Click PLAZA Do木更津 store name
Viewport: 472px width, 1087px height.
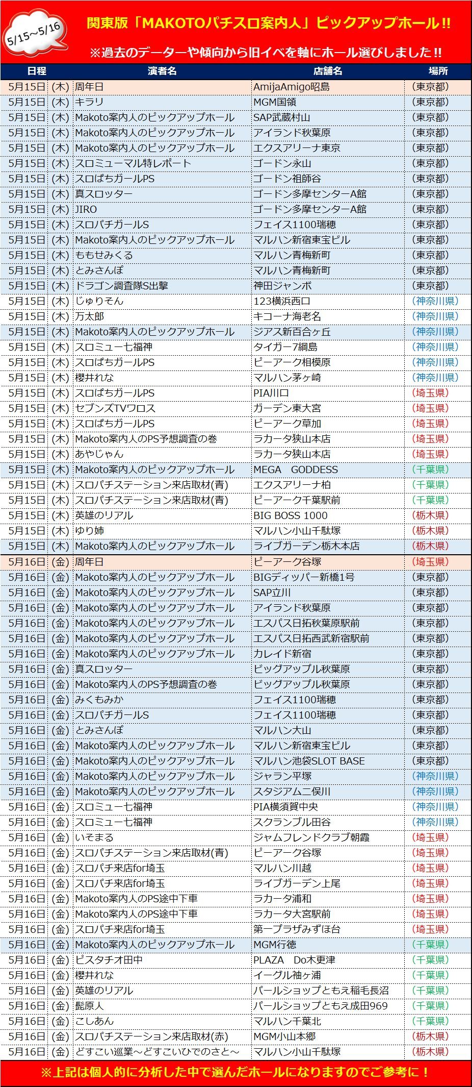tap(295, 960)
